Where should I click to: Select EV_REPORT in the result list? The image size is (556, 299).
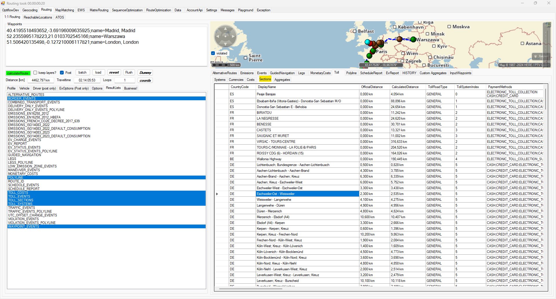(17, 144)
